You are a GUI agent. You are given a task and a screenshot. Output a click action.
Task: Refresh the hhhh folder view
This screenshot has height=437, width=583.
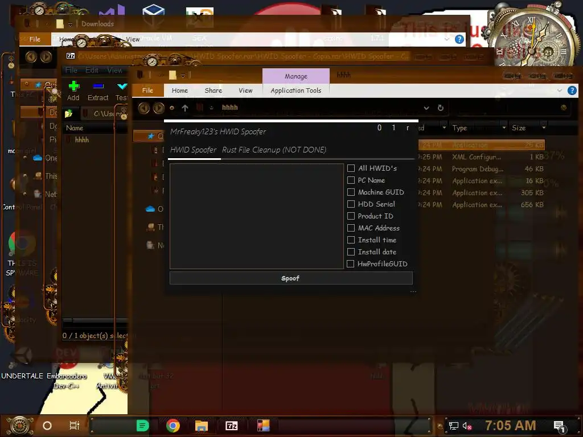click(440, 108)
